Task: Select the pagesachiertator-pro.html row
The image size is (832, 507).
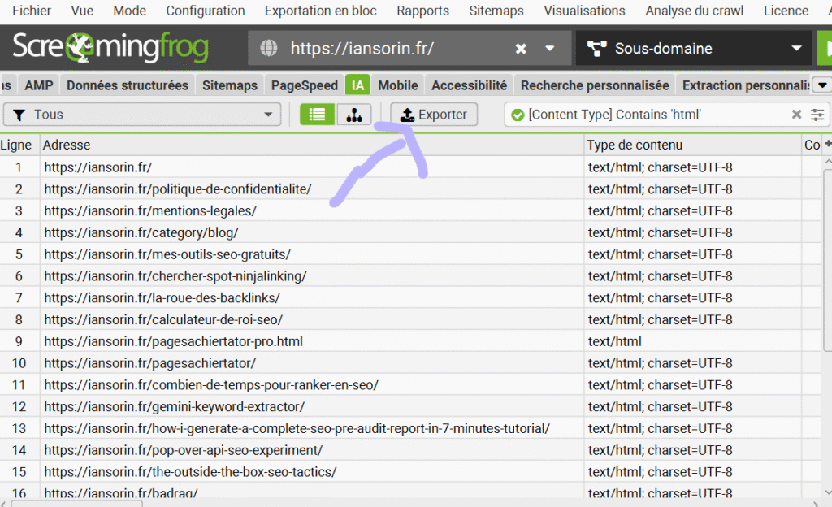Action: (x=174, y=341)
